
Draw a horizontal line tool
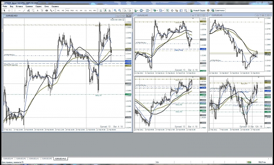(x=20, y=10)
